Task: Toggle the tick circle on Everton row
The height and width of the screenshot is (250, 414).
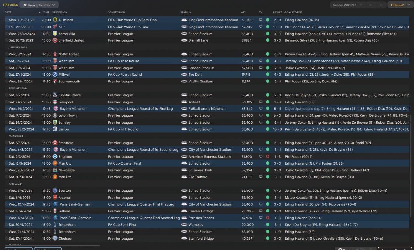Action: pos(6,190)
